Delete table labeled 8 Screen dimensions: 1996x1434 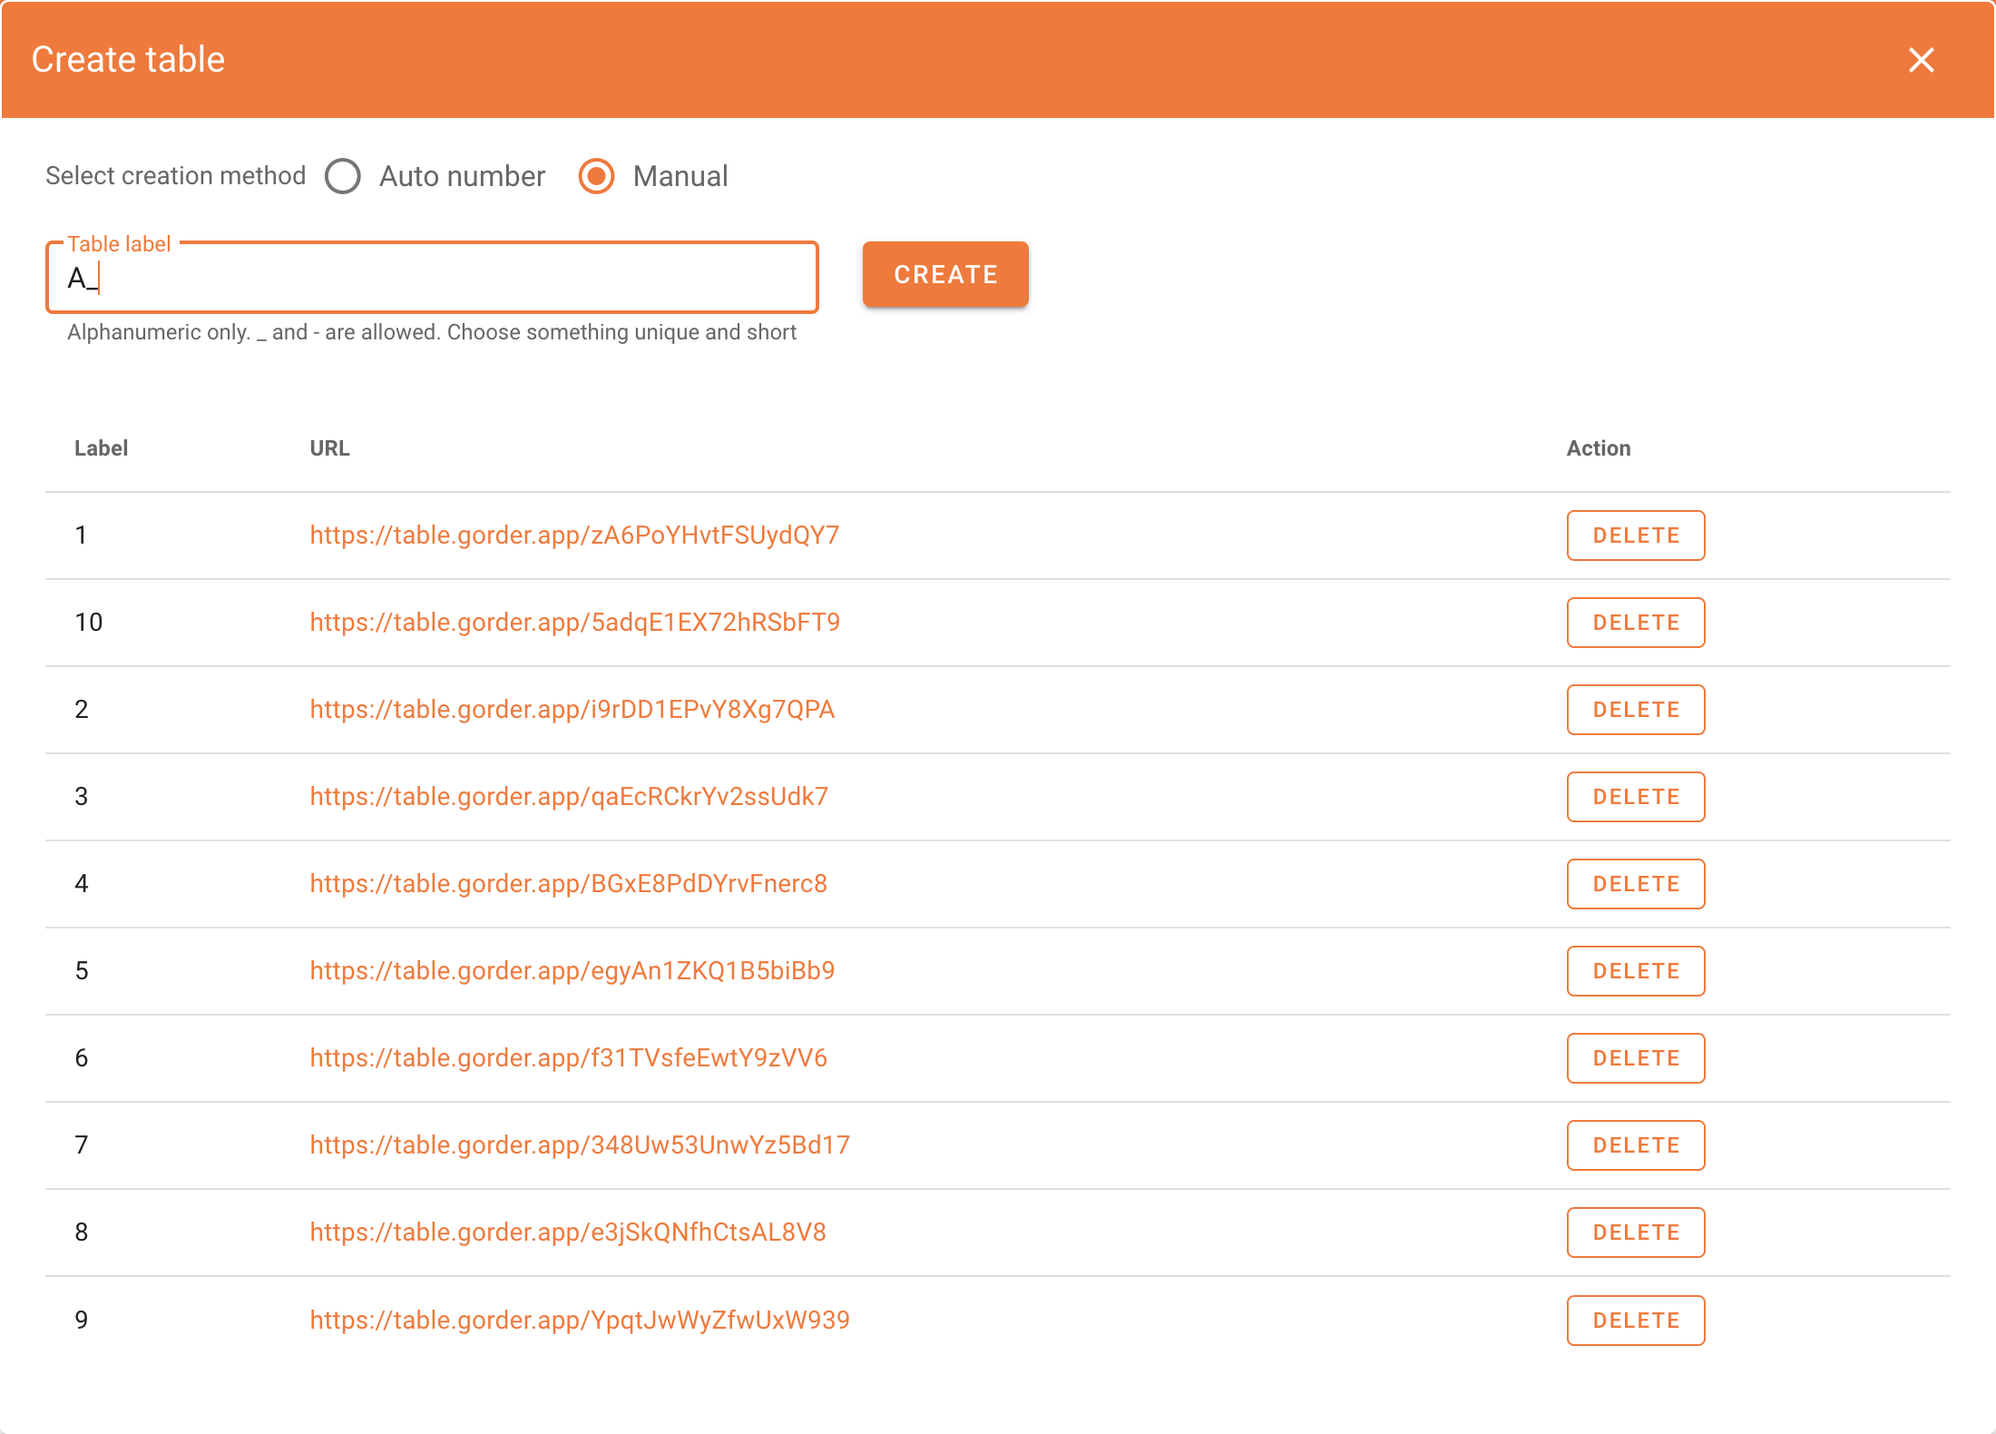click(1636, 1233)
